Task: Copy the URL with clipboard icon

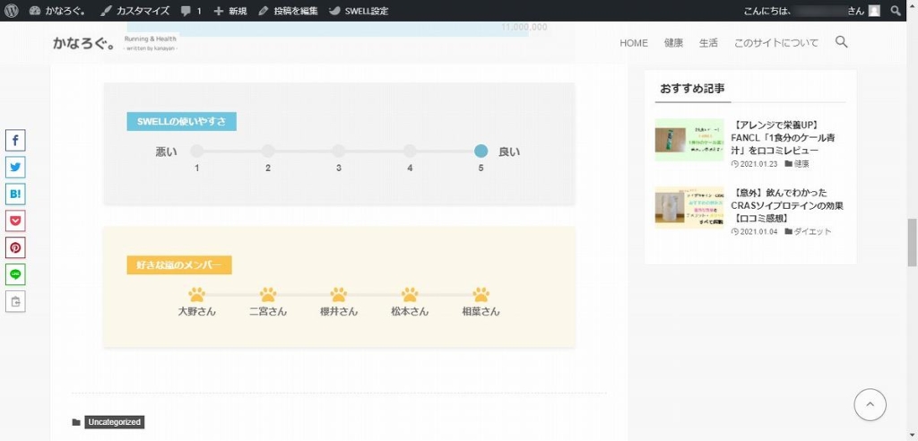Action: pyautogui.click(x=15, y=302)
